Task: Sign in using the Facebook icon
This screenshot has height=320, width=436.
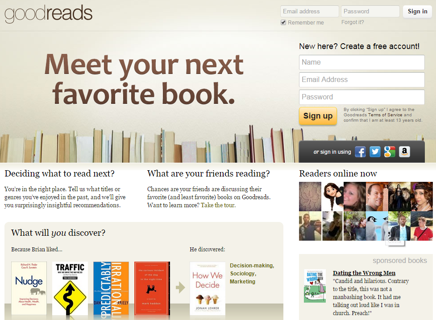Action: tap(360, 152)
